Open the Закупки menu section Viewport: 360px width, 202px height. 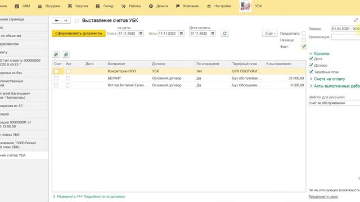point(78,6)
